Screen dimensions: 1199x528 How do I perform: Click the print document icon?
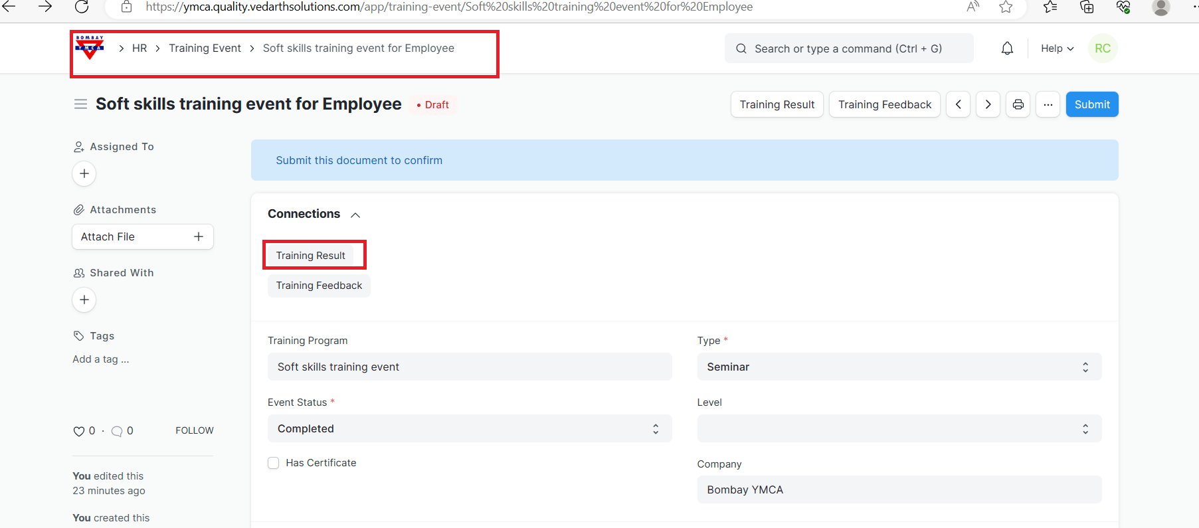[1018, 104]
